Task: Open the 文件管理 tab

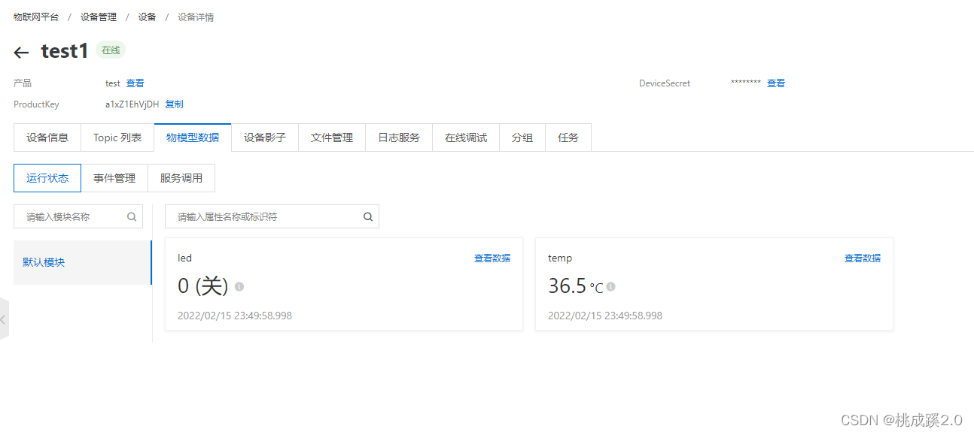Action: [331, 137]
